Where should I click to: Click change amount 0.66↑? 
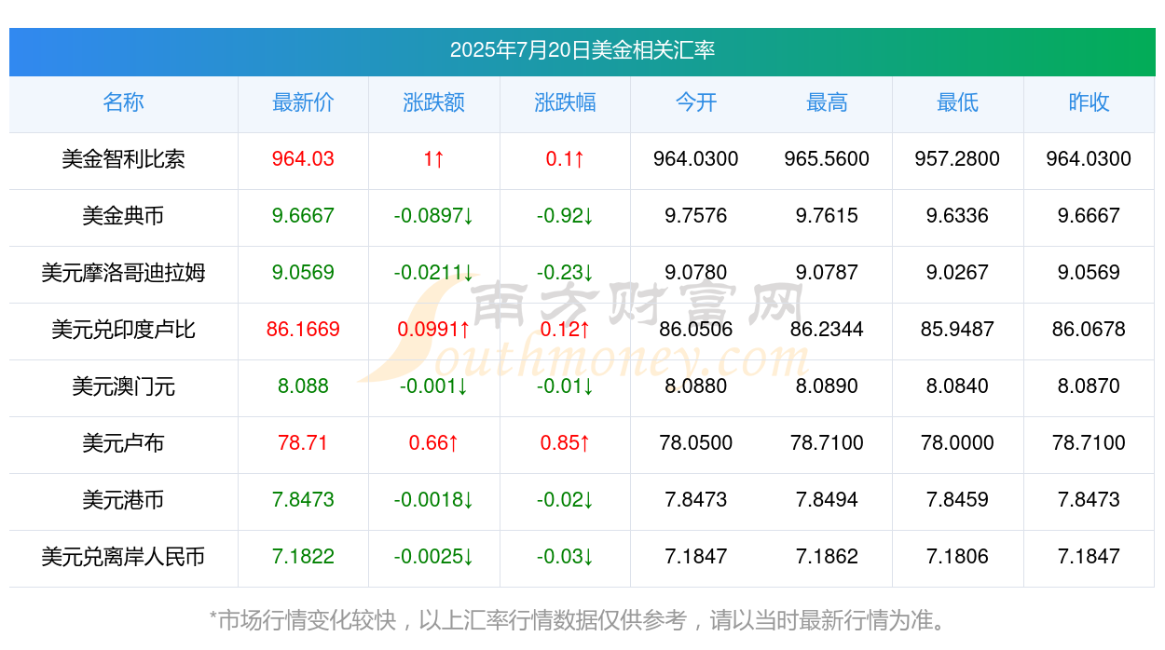[434, 443]
